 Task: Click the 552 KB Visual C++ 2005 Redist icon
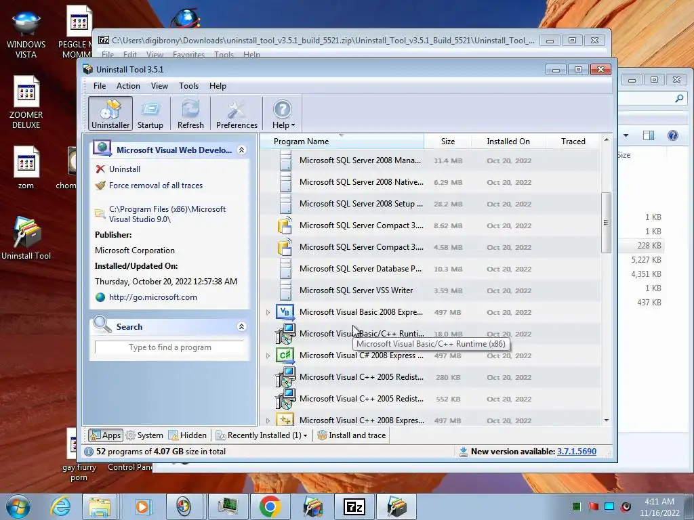coord(285,399)
